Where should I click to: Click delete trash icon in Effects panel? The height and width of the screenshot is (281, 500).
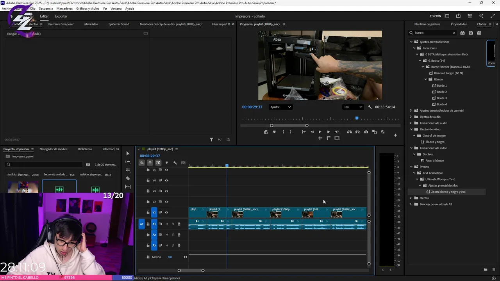coord(494,270)
